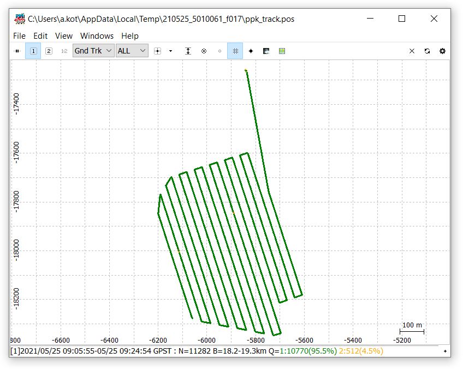Open the File menu
Image resolution: width=463 pixels, height=370 pixels.
[19, 36]
